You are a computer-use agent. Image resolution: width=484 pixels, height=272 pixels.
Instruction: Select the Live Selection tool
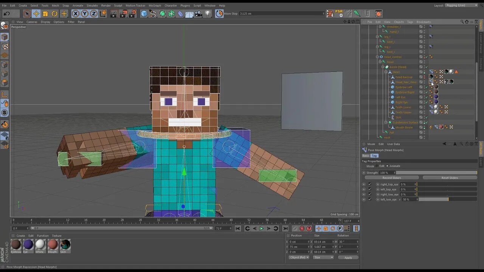[27, 14]
